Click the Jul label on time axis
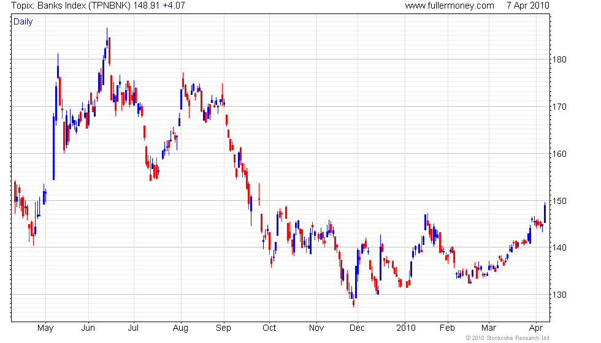Screen dimensions: 601x343 (133, 328)
